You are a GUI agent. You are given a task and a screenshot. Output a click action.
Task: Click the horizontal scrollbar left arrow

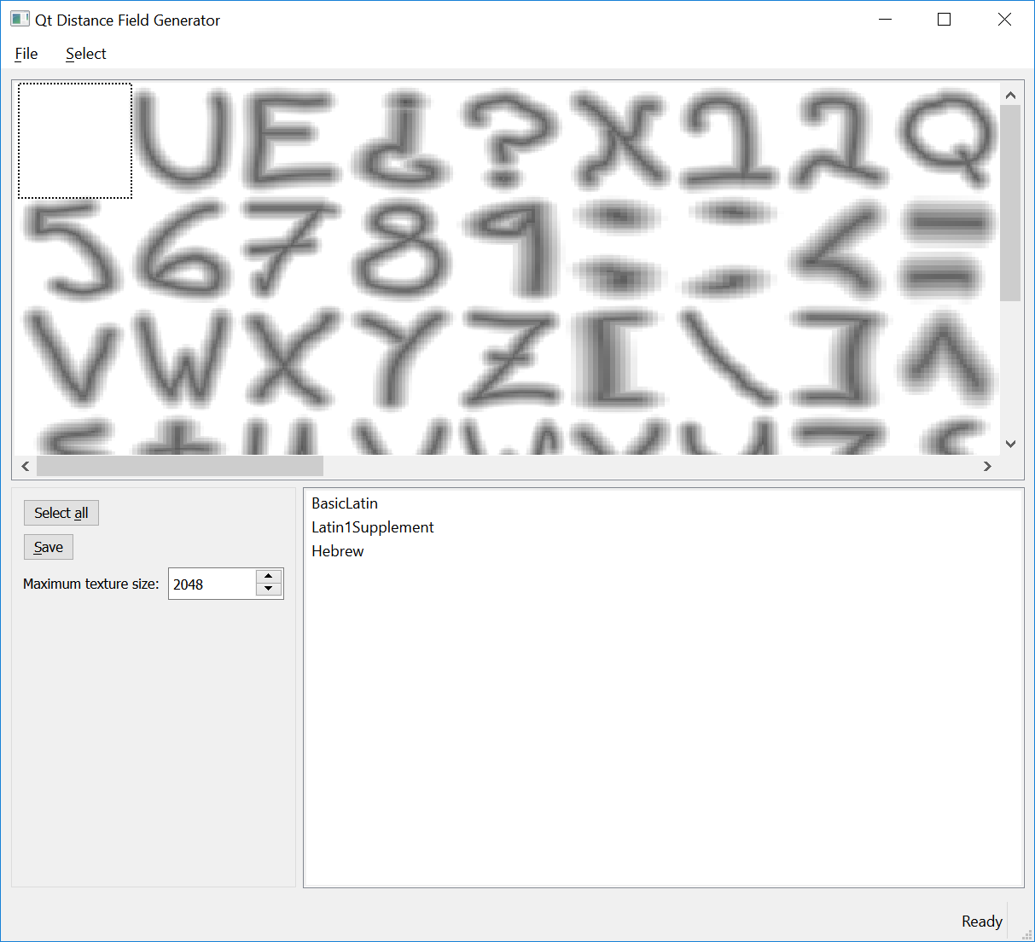(25, 466)
